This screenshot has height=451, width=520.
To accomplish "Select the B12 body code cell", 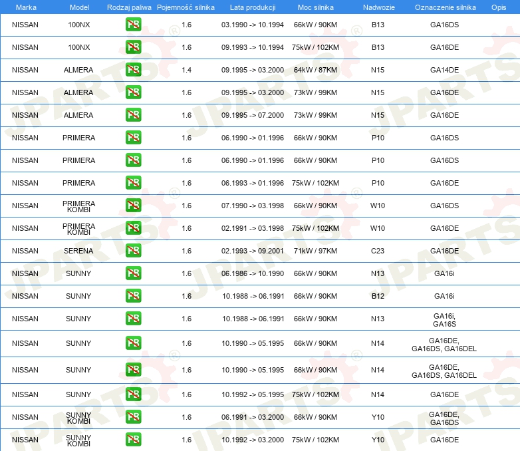I will [x=378, y=296].
